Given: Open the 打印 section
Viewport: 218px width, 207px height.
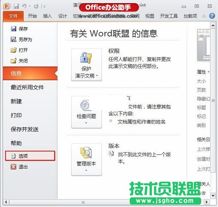Looking at the screenshot, I should 16,115.
